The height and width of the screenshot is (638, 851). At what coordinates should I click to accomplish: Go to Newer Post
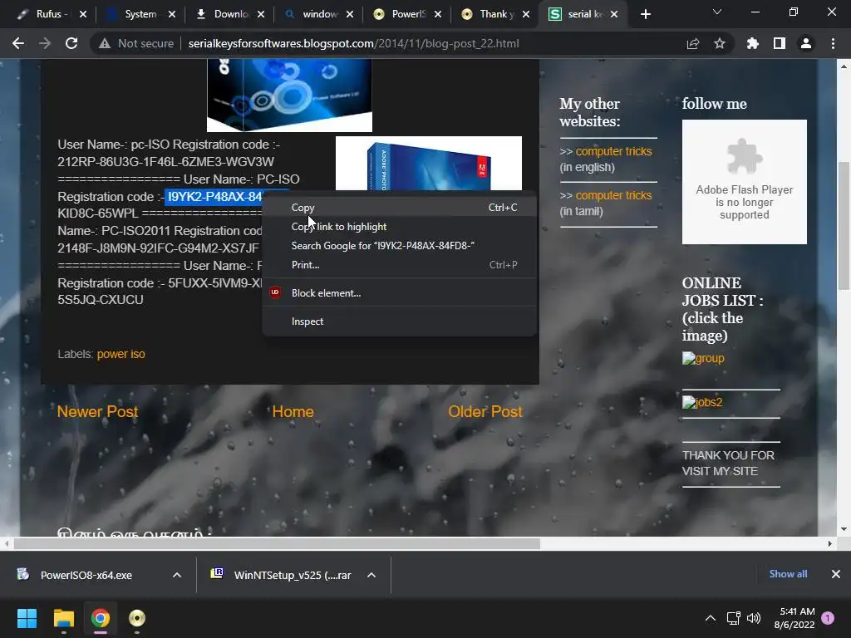point(98,412)
